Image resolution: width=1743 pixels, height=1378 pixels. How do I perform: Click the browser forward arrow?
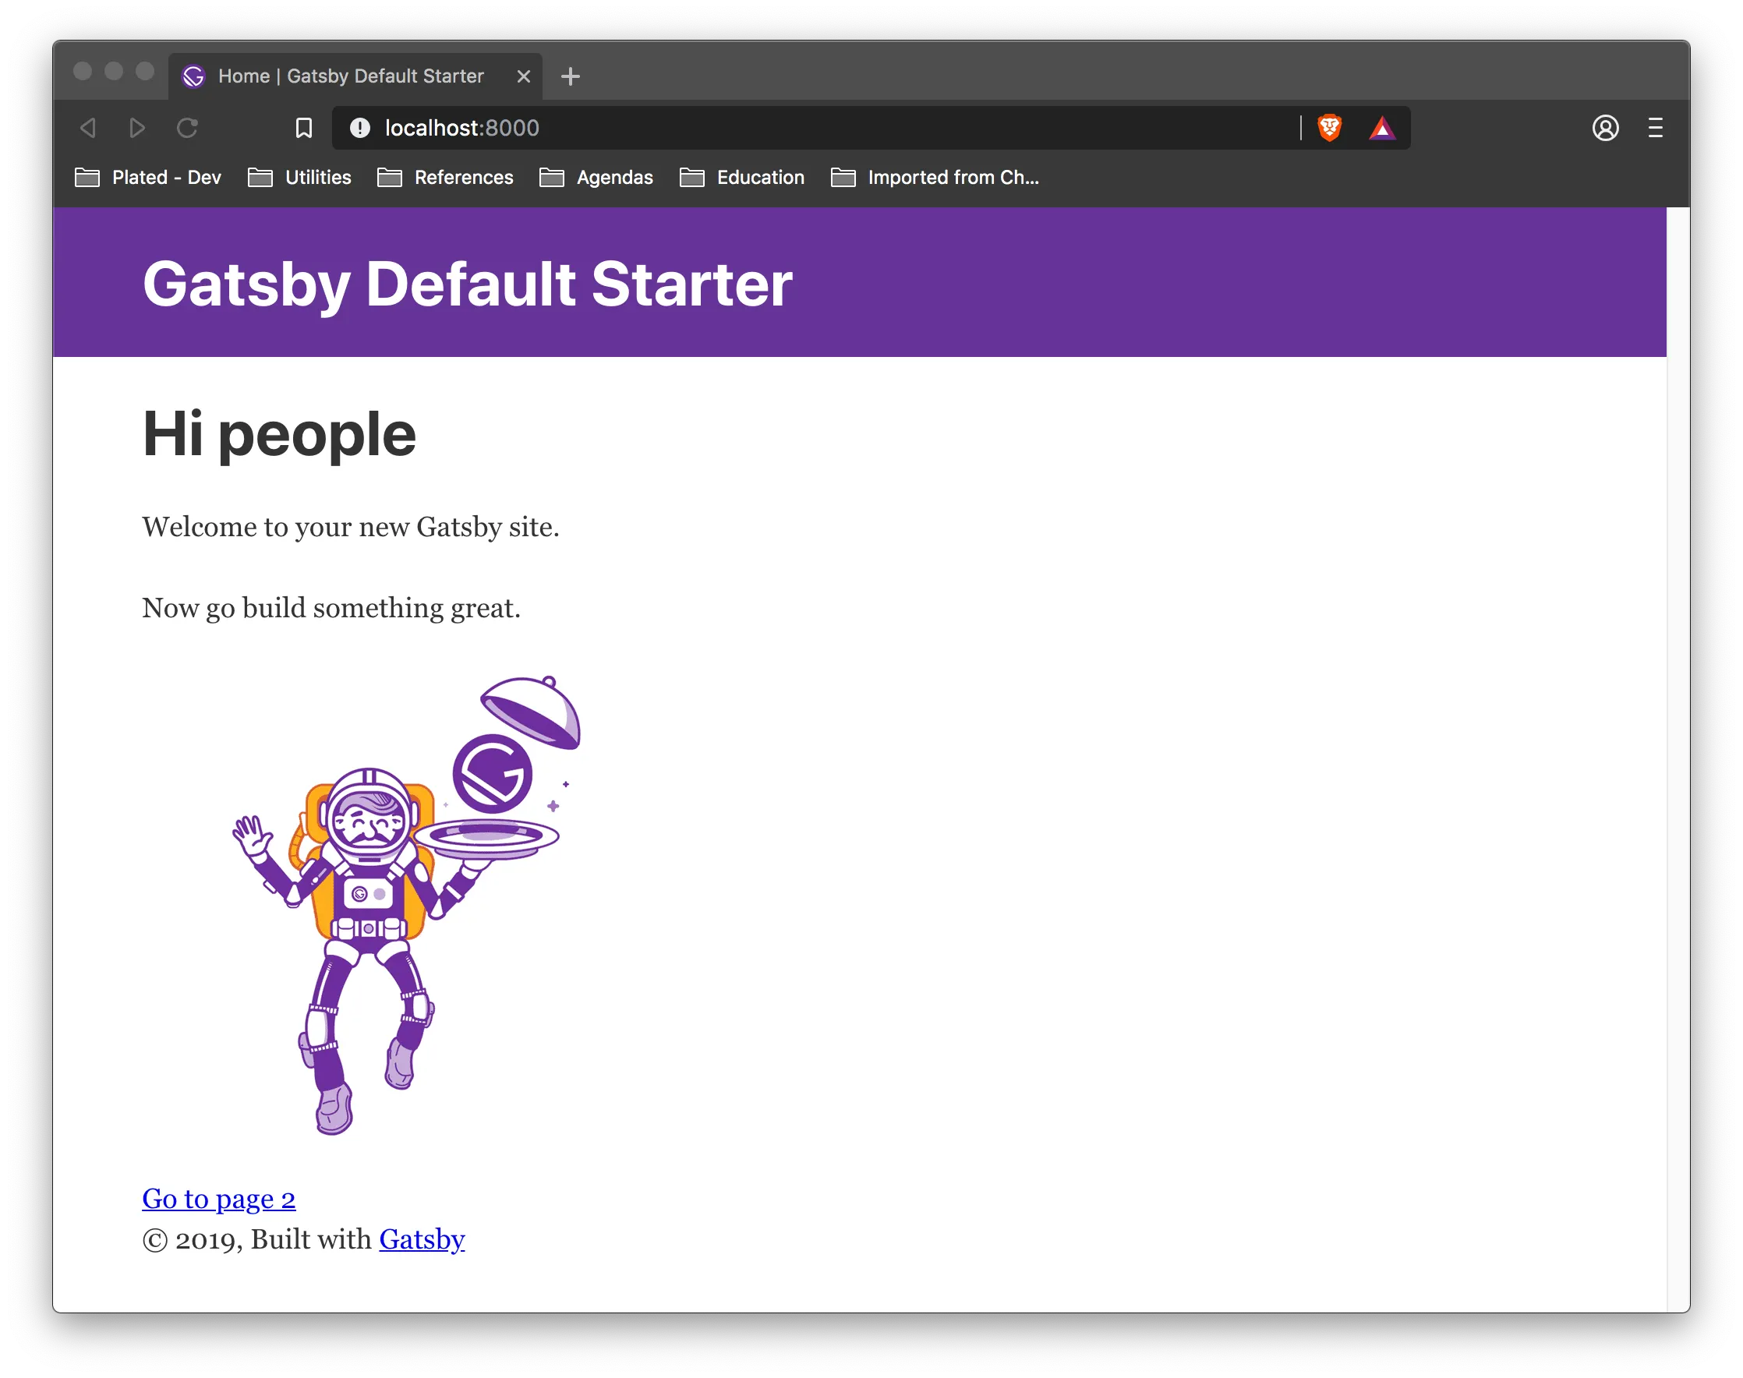137,128
